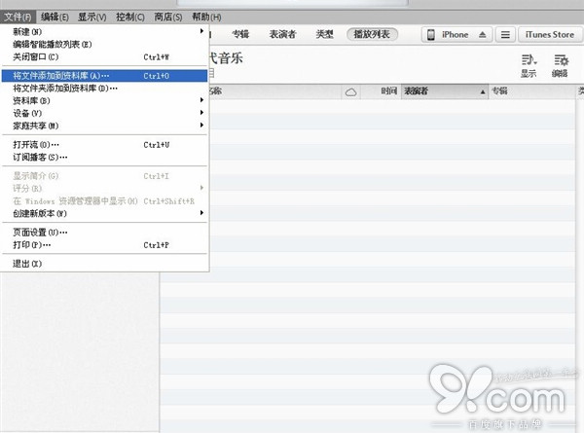Click the iPhone device button
584x433 pixels.
point(457,35)
